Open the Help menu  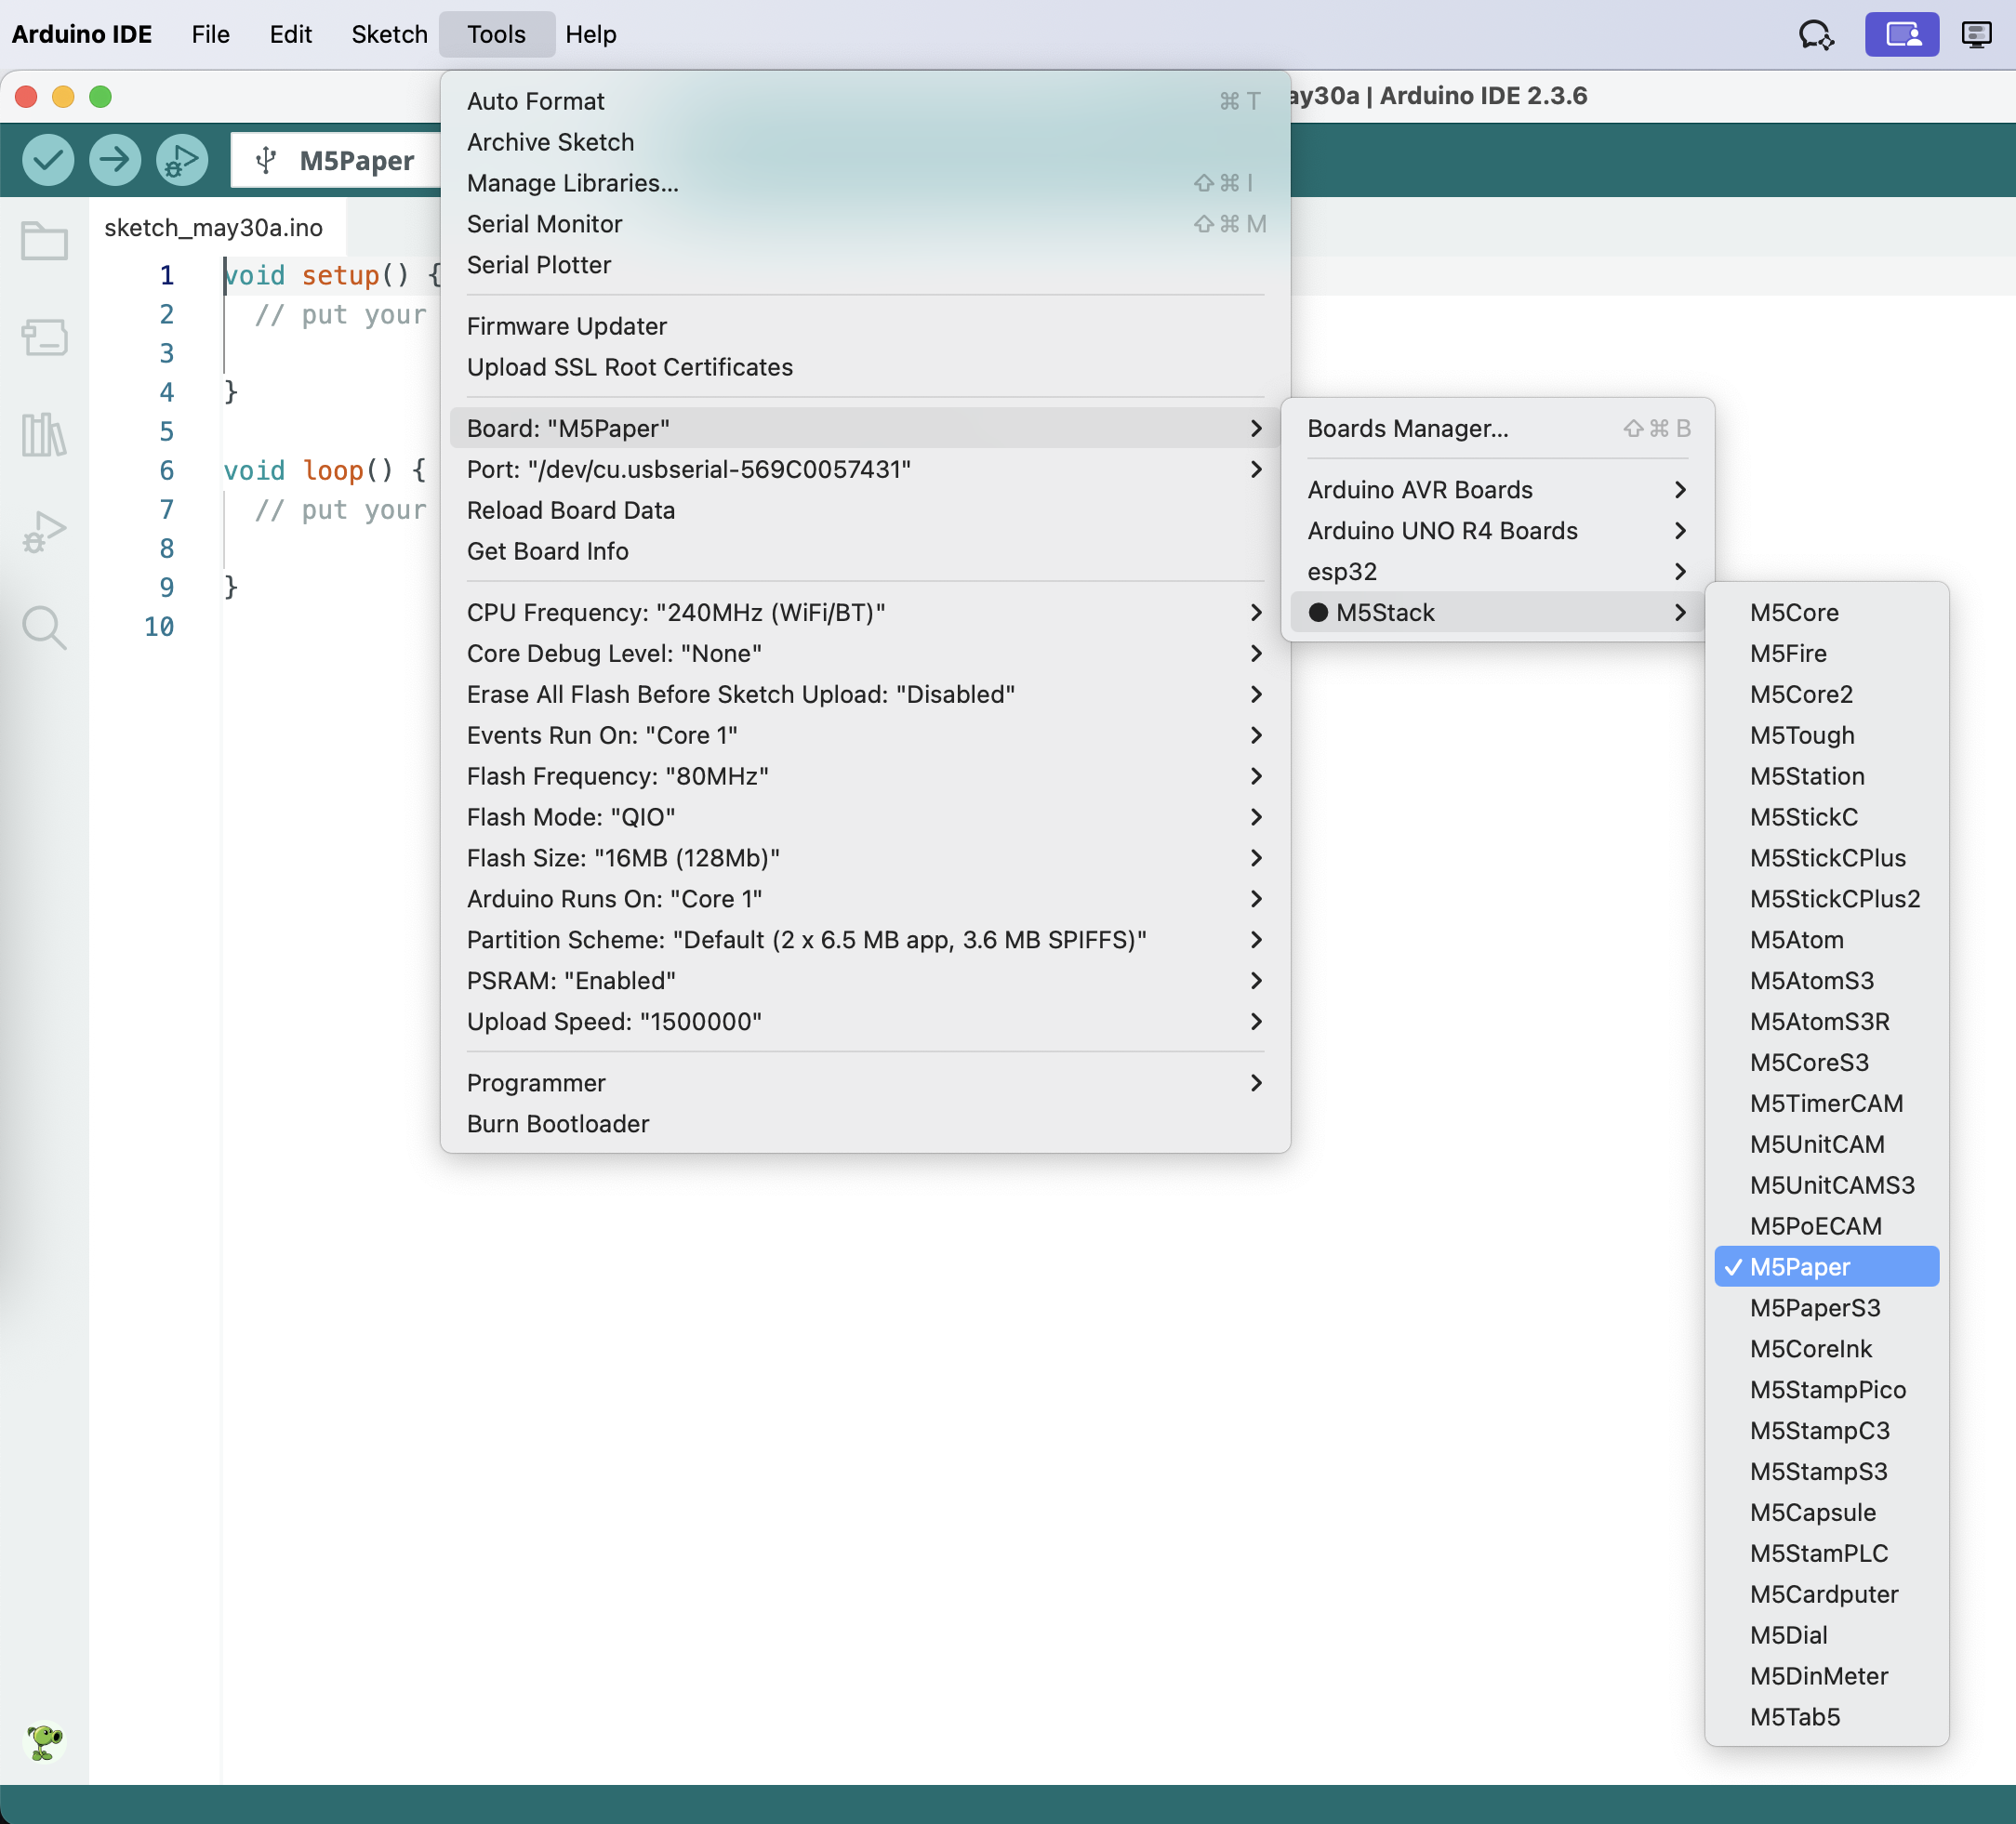591,34
